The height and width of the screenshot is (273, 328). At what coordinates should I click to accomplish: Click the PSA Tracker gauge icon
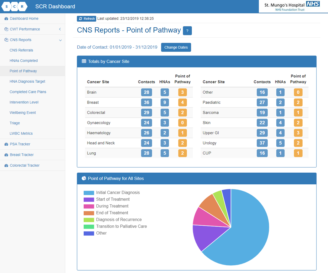click(6, 144)
